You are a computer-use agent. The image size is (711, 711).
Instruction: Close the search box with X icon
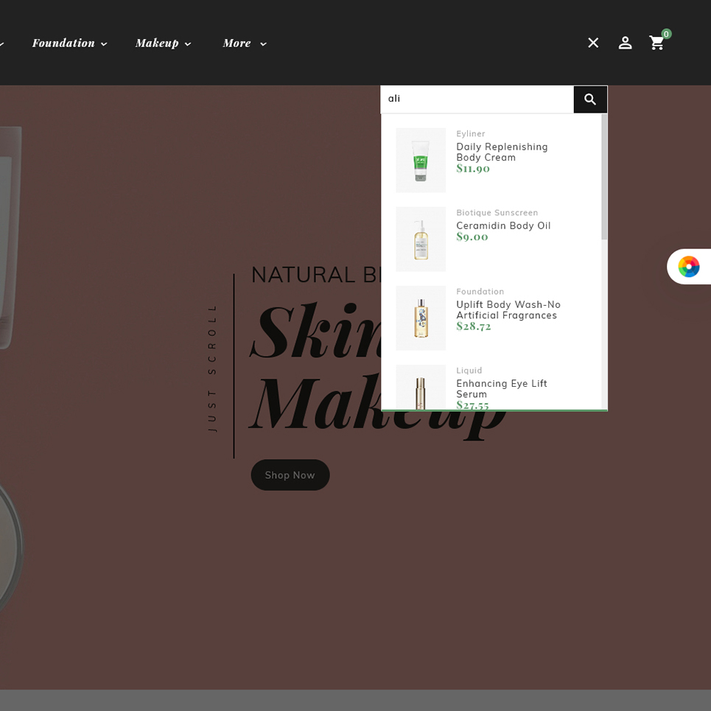593,43
